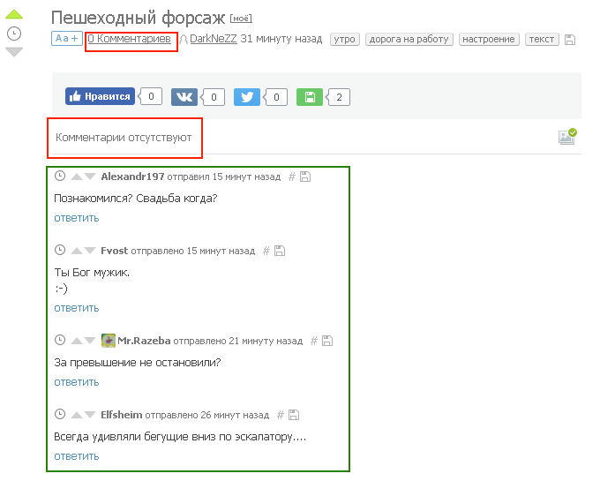Upvote the post with the green arrow
Screen dimensions: 600x481
(14, 15)
